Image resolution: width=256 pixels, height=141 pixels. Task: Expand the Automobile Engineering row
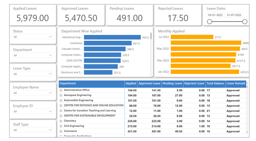tap(61, 101)
